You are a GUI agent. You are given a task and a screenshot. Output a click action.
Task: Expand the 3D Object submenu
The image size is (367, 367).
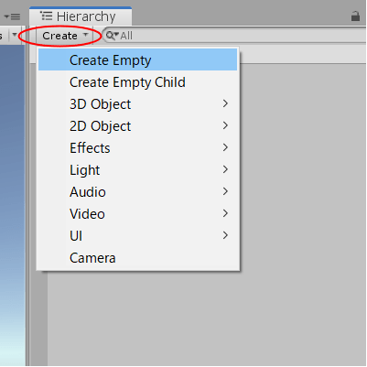coord(137,104)
